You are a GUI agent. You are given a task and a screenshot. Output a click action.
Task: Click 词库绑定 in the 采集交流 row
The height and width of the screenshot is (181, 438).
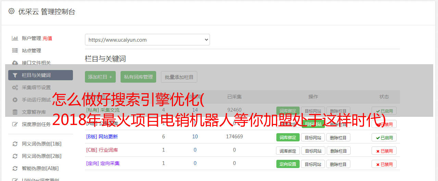288,111
